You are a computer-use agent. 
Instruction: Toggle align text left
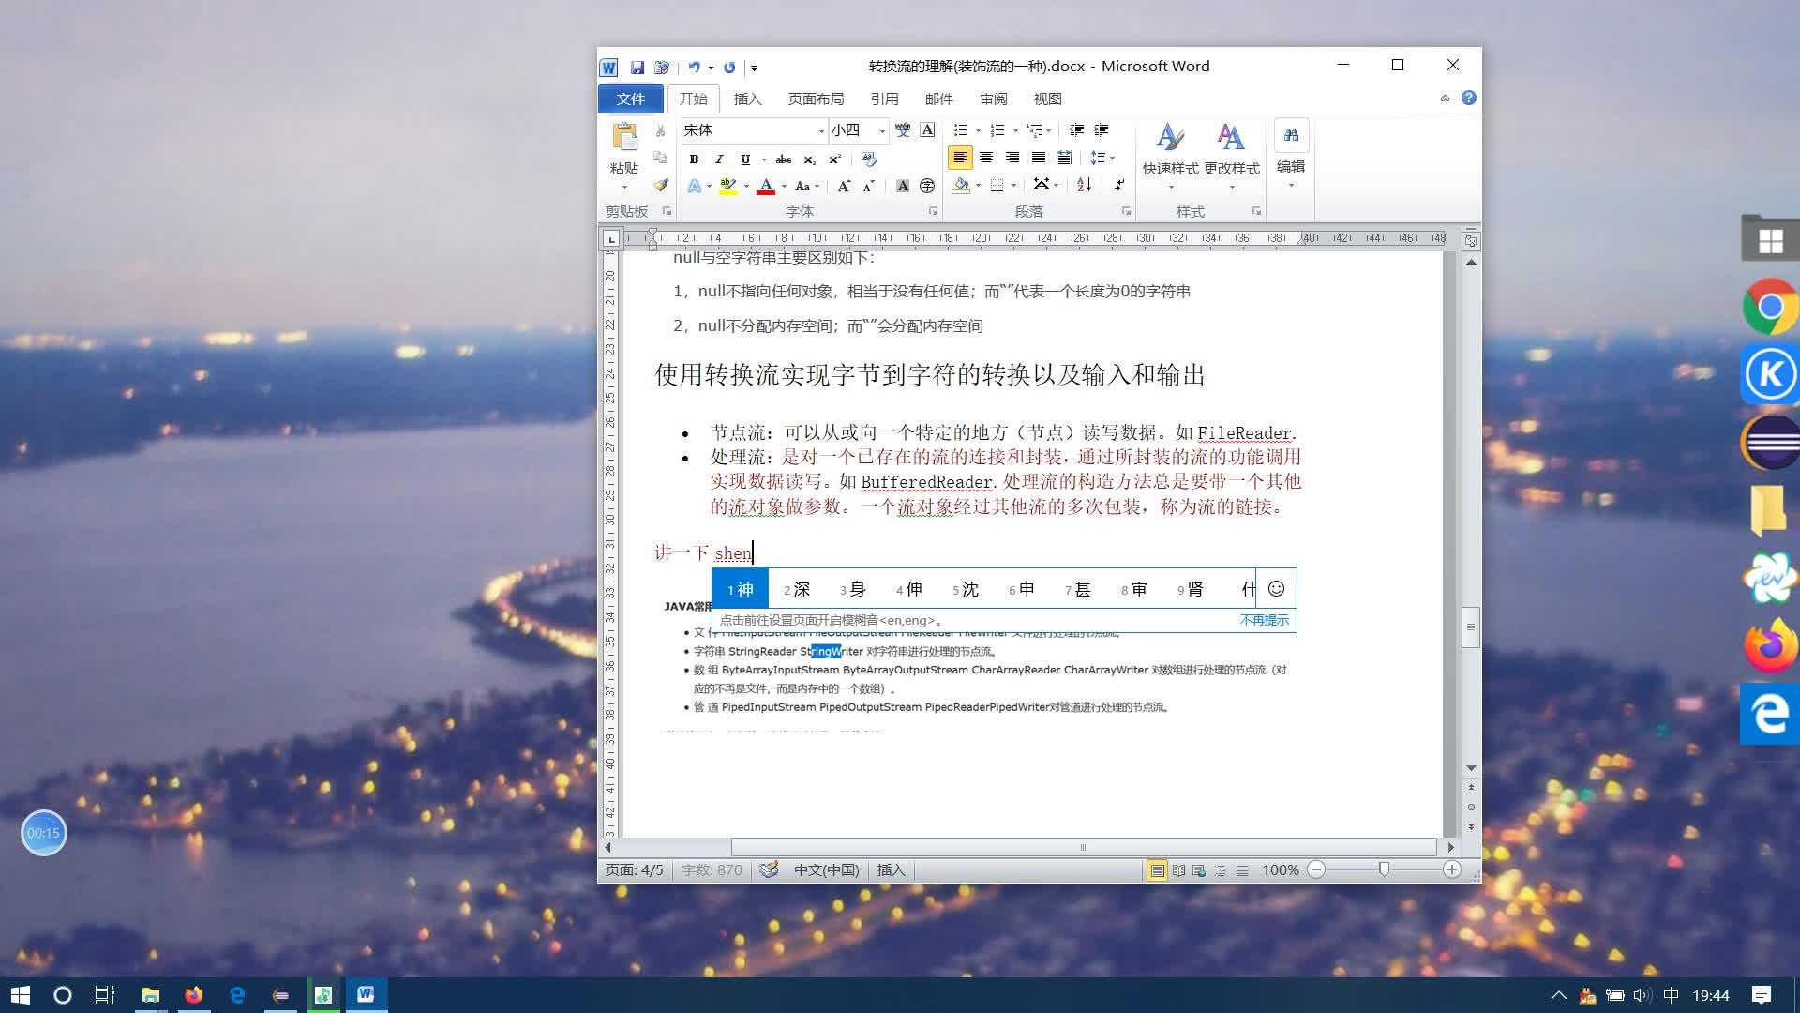pos(960,158)
